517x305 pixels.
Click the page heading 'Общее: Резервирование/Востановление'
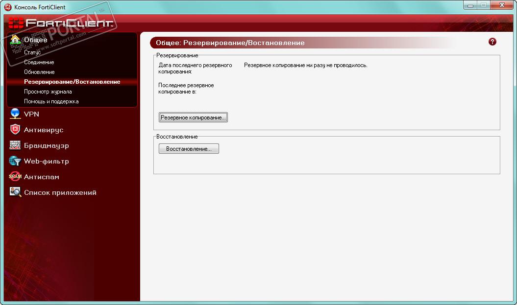click(x=230, y=43)
